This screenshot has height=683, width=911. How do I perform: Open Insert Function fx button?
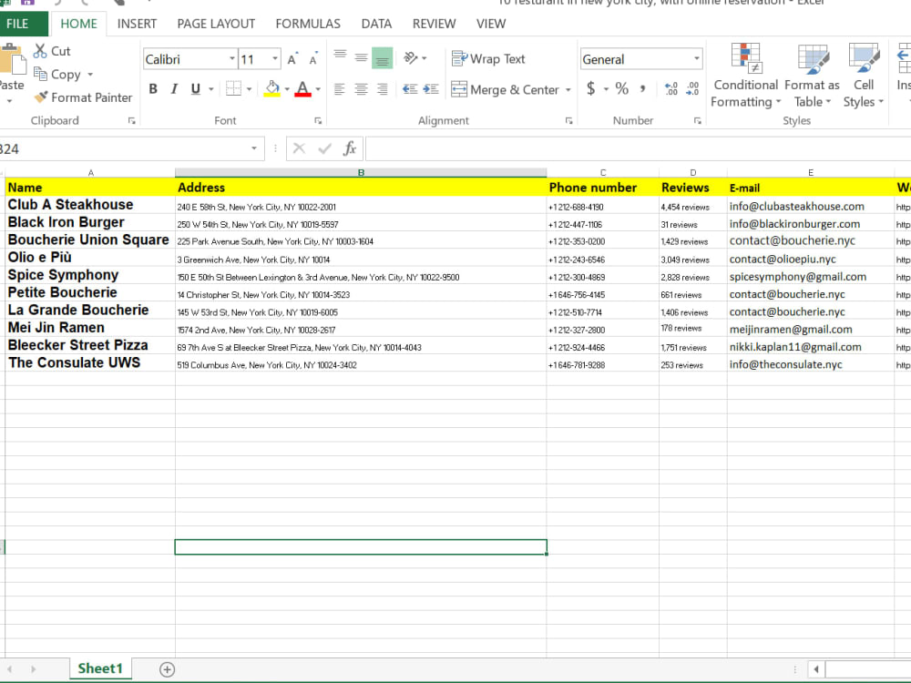[350, 148]
